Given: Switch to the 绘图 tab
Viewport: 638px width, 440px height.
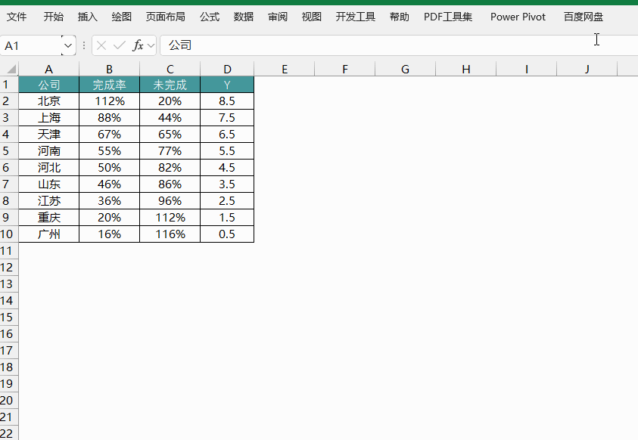Looking at the screenshot, I should (x=122, y=17).
